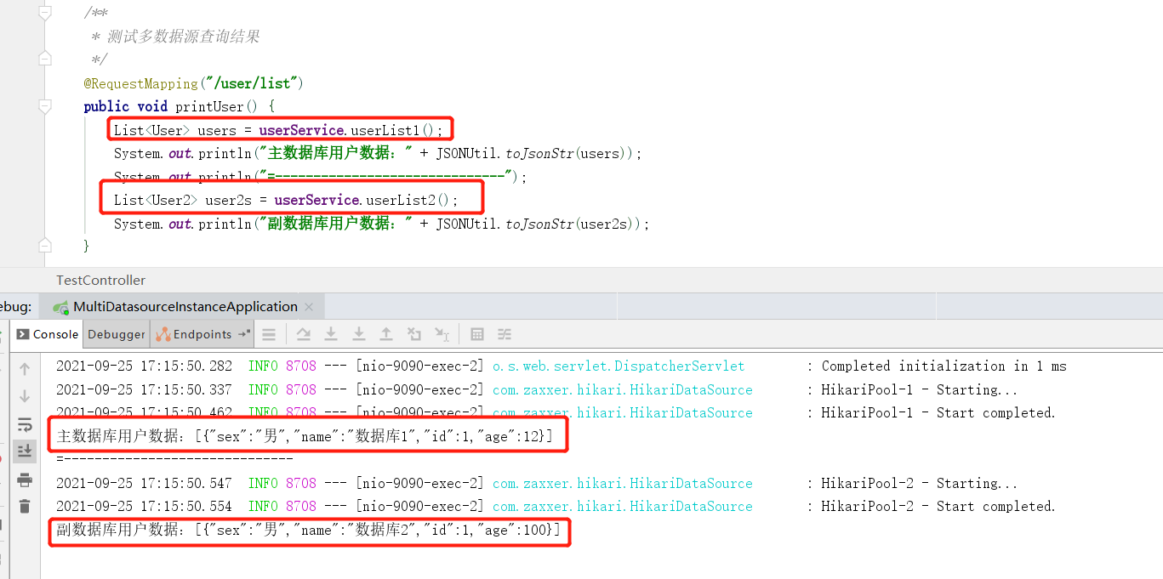Screen dimensions: 1163x579
Task: Click the @RequestMapping annotation text
Action: tap(140, 83)
